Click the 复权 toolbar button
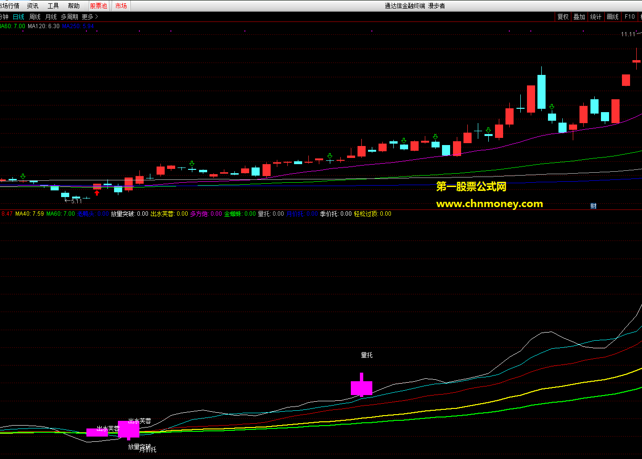Screen dimensions: 642x459 point(563,17)
